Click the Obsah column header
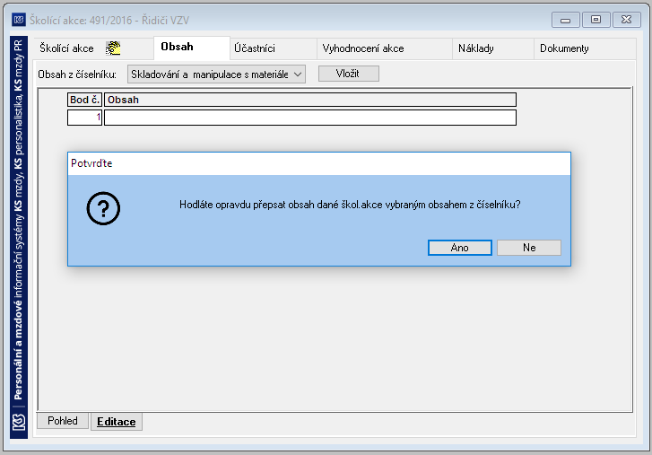The image size is (652, 455). pos(310,100)
